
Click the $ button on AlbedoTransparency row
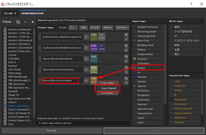coord(86,37)
